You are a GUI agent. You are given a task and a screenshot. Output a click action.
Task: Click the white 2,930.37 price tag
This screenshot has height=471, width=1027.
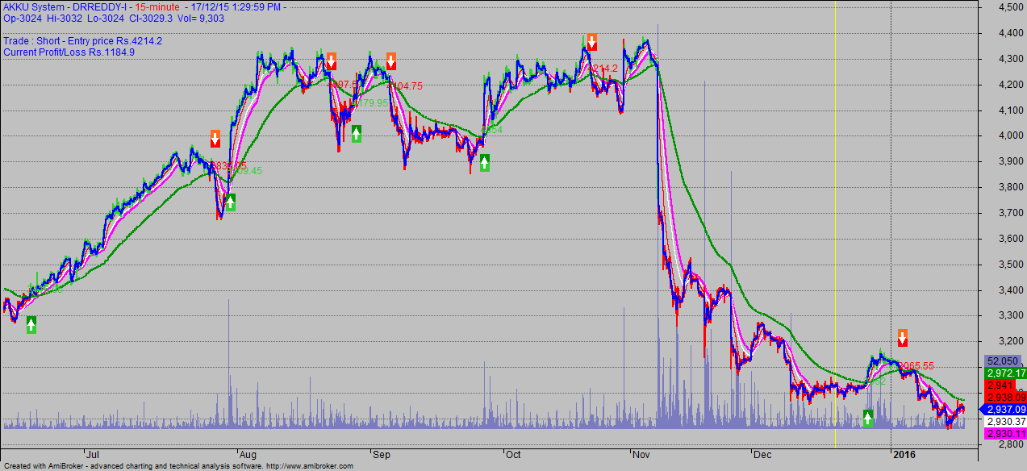[x=1006, y=421]
